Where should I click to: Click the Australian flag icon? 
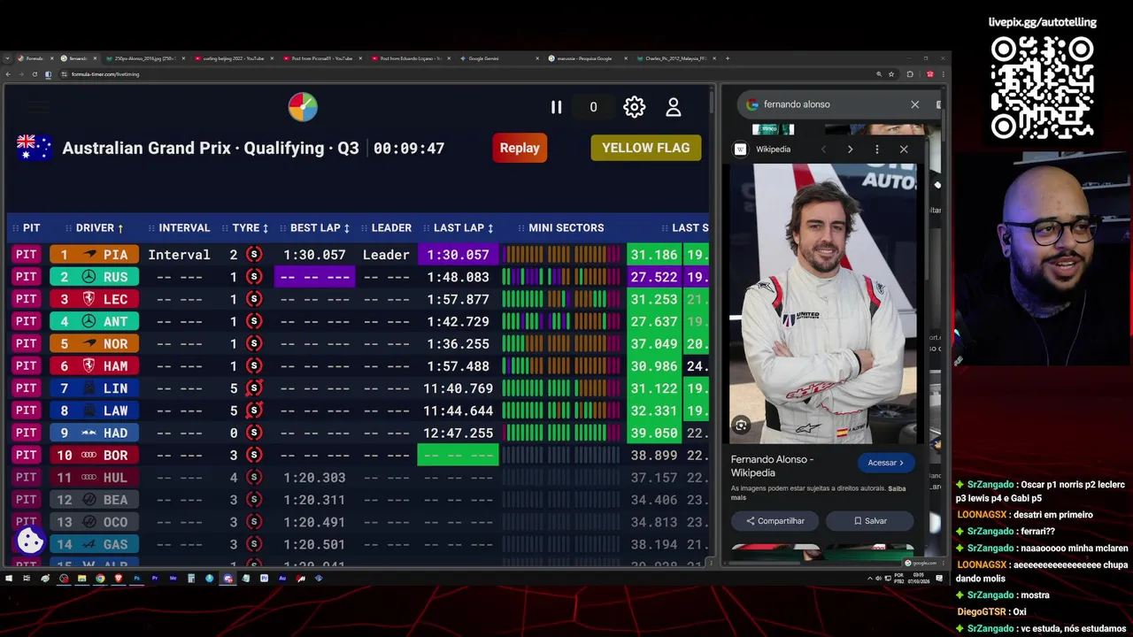pyautogui.click(x=35, y=148)
